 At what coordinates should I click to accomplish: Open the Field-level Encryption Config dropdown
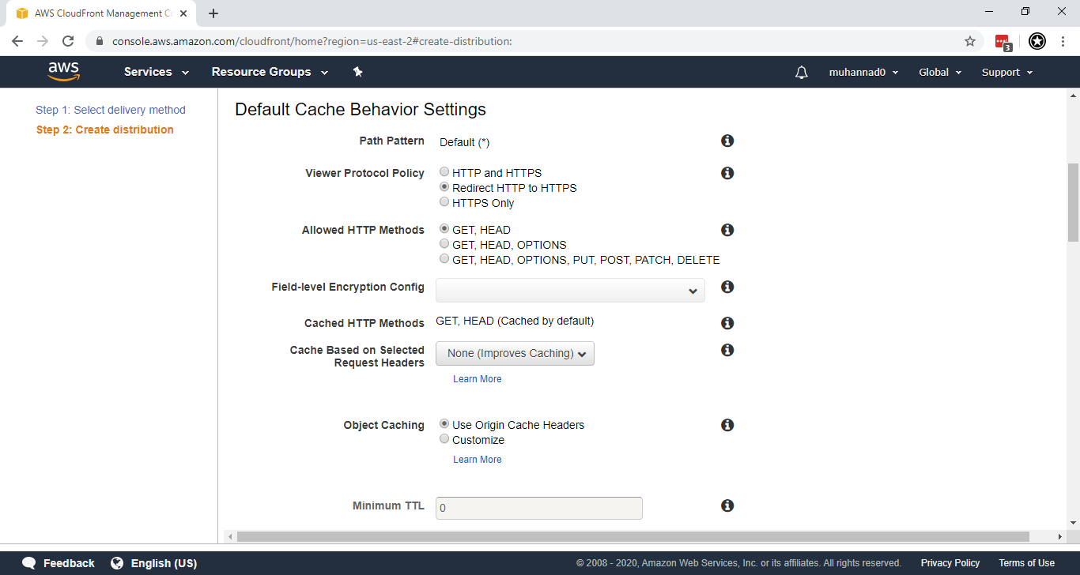[569, 290]
